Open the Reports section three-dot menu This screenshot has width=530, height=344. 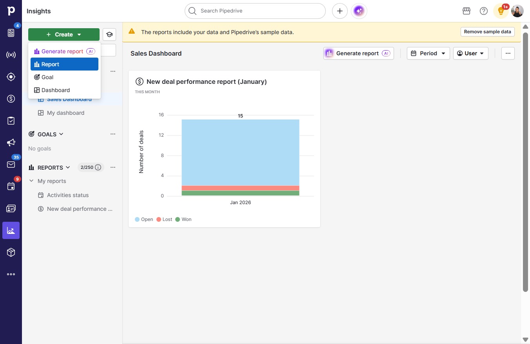click(x=113, y=167)
